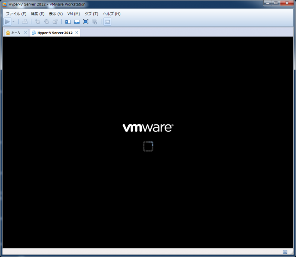Open the 編集 (E) menu
Screen dimensions: 296x257
37,14
